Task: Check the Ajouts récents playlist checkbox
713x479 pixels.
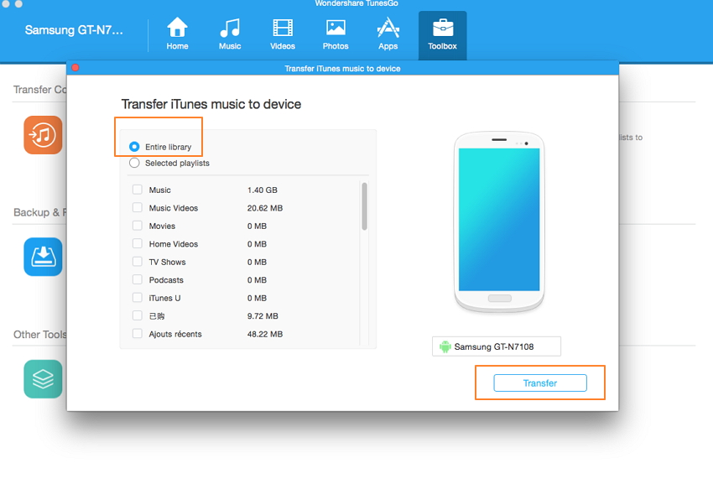Action: click(x=137, y=334)
